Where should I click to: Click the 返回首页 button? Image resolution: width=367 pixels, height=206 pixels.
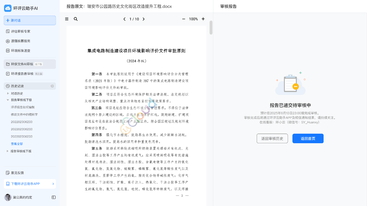pos(308,139)
